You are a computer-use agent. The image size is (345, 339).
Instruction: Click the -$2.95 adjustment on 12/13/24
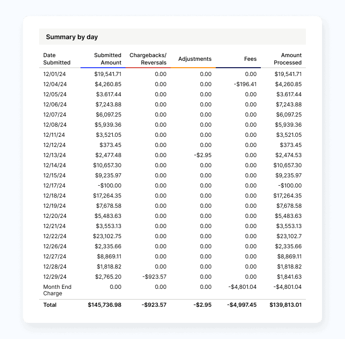coord(202,155)
